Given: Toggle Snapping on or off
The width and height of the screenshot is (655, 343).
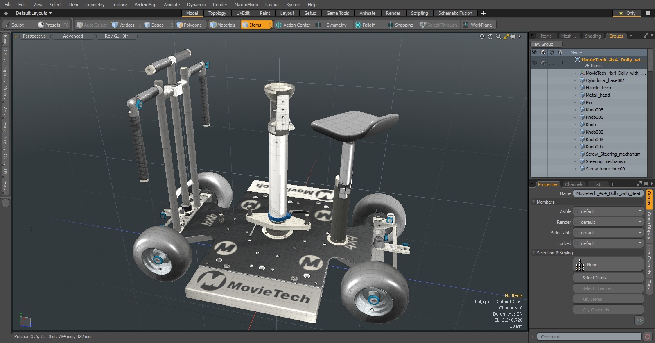Looking at the screenshot, I should tap(400, 25).
